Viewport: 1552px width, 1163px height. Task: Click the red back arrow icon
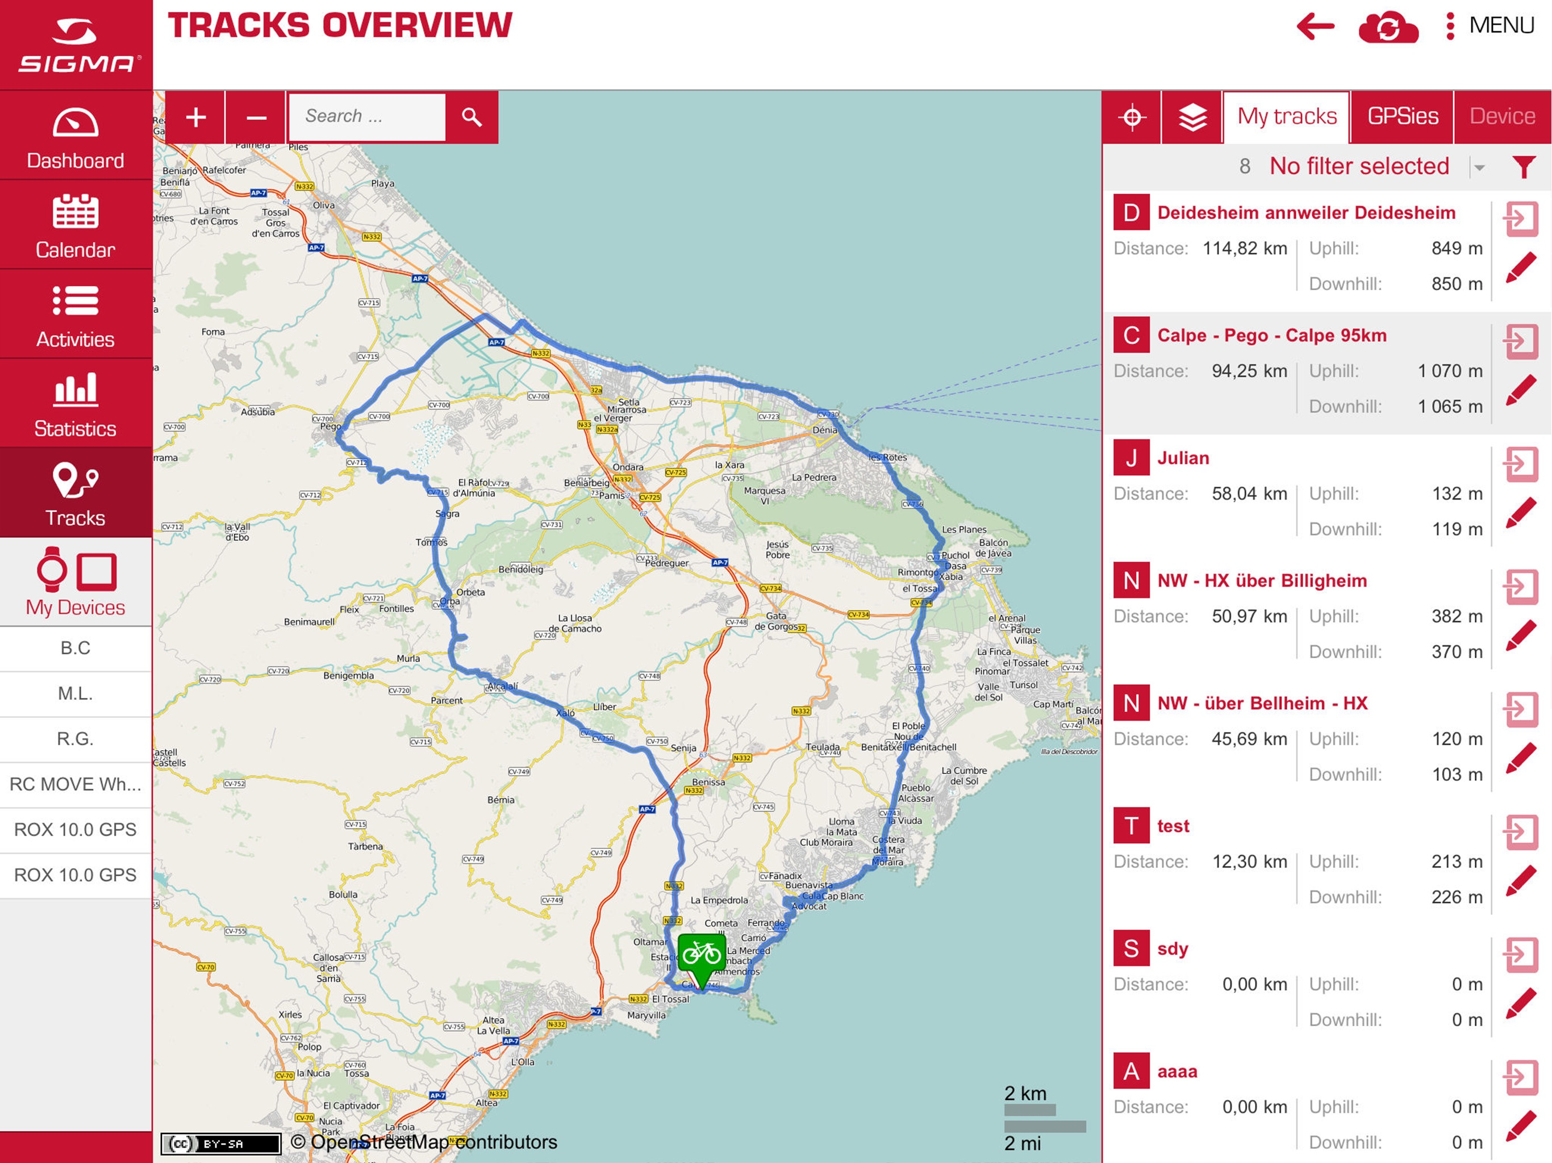1315,27
